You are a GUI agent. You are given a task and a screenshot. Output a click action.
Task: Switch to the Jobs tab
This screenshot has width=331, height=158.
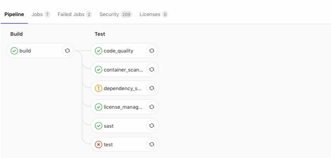(x=41, y=15)
